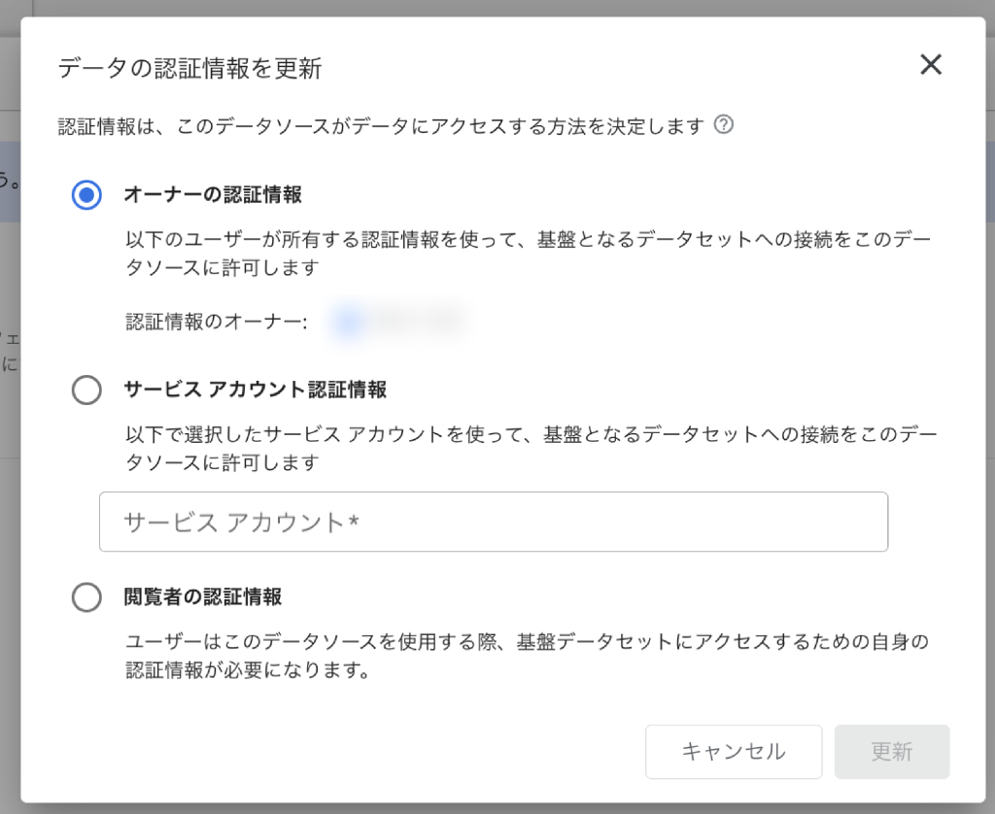
Task: Click the owner credentials description paragraph
Action: pyautogui.click(x=528, y=254)
